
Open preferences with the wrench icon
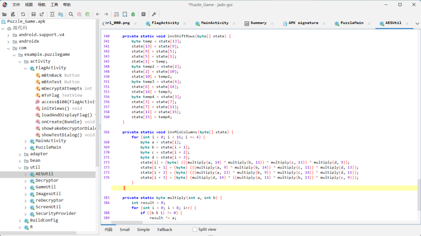tap(154, 14)
